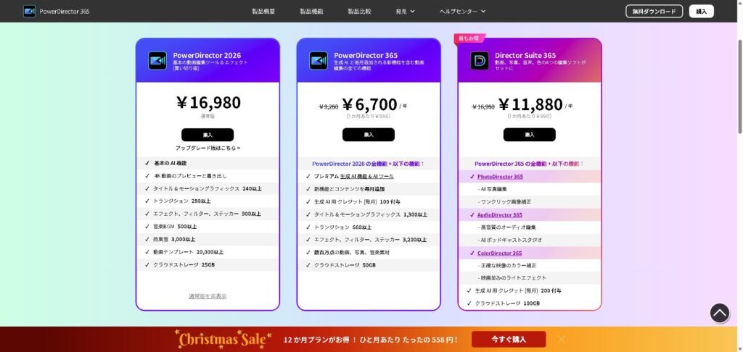
Task: Click the 基本の AI 機能 feature row
Action: point(208,163)
